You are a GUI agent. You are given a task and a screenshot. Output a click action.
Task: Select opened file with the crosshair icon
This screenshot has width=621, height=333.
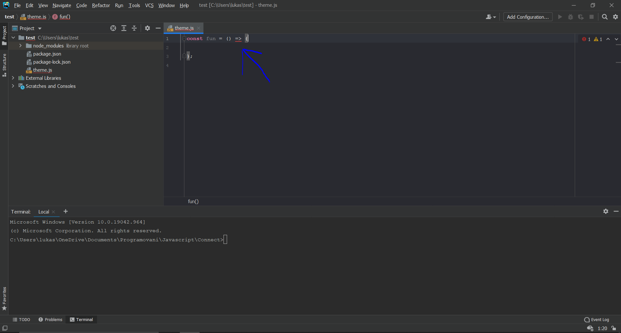[113, 28]
